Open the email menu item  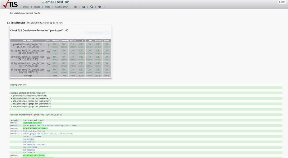pyautogui.click(x=25, y=6)
